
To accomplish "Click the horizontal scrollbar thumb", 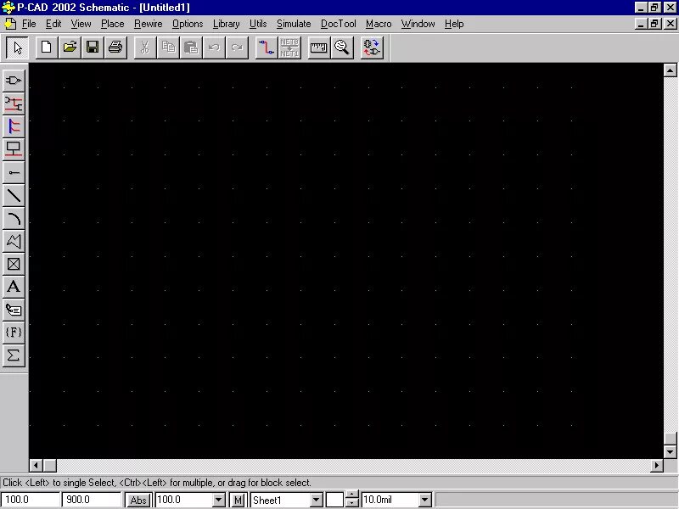I will 49,465.
